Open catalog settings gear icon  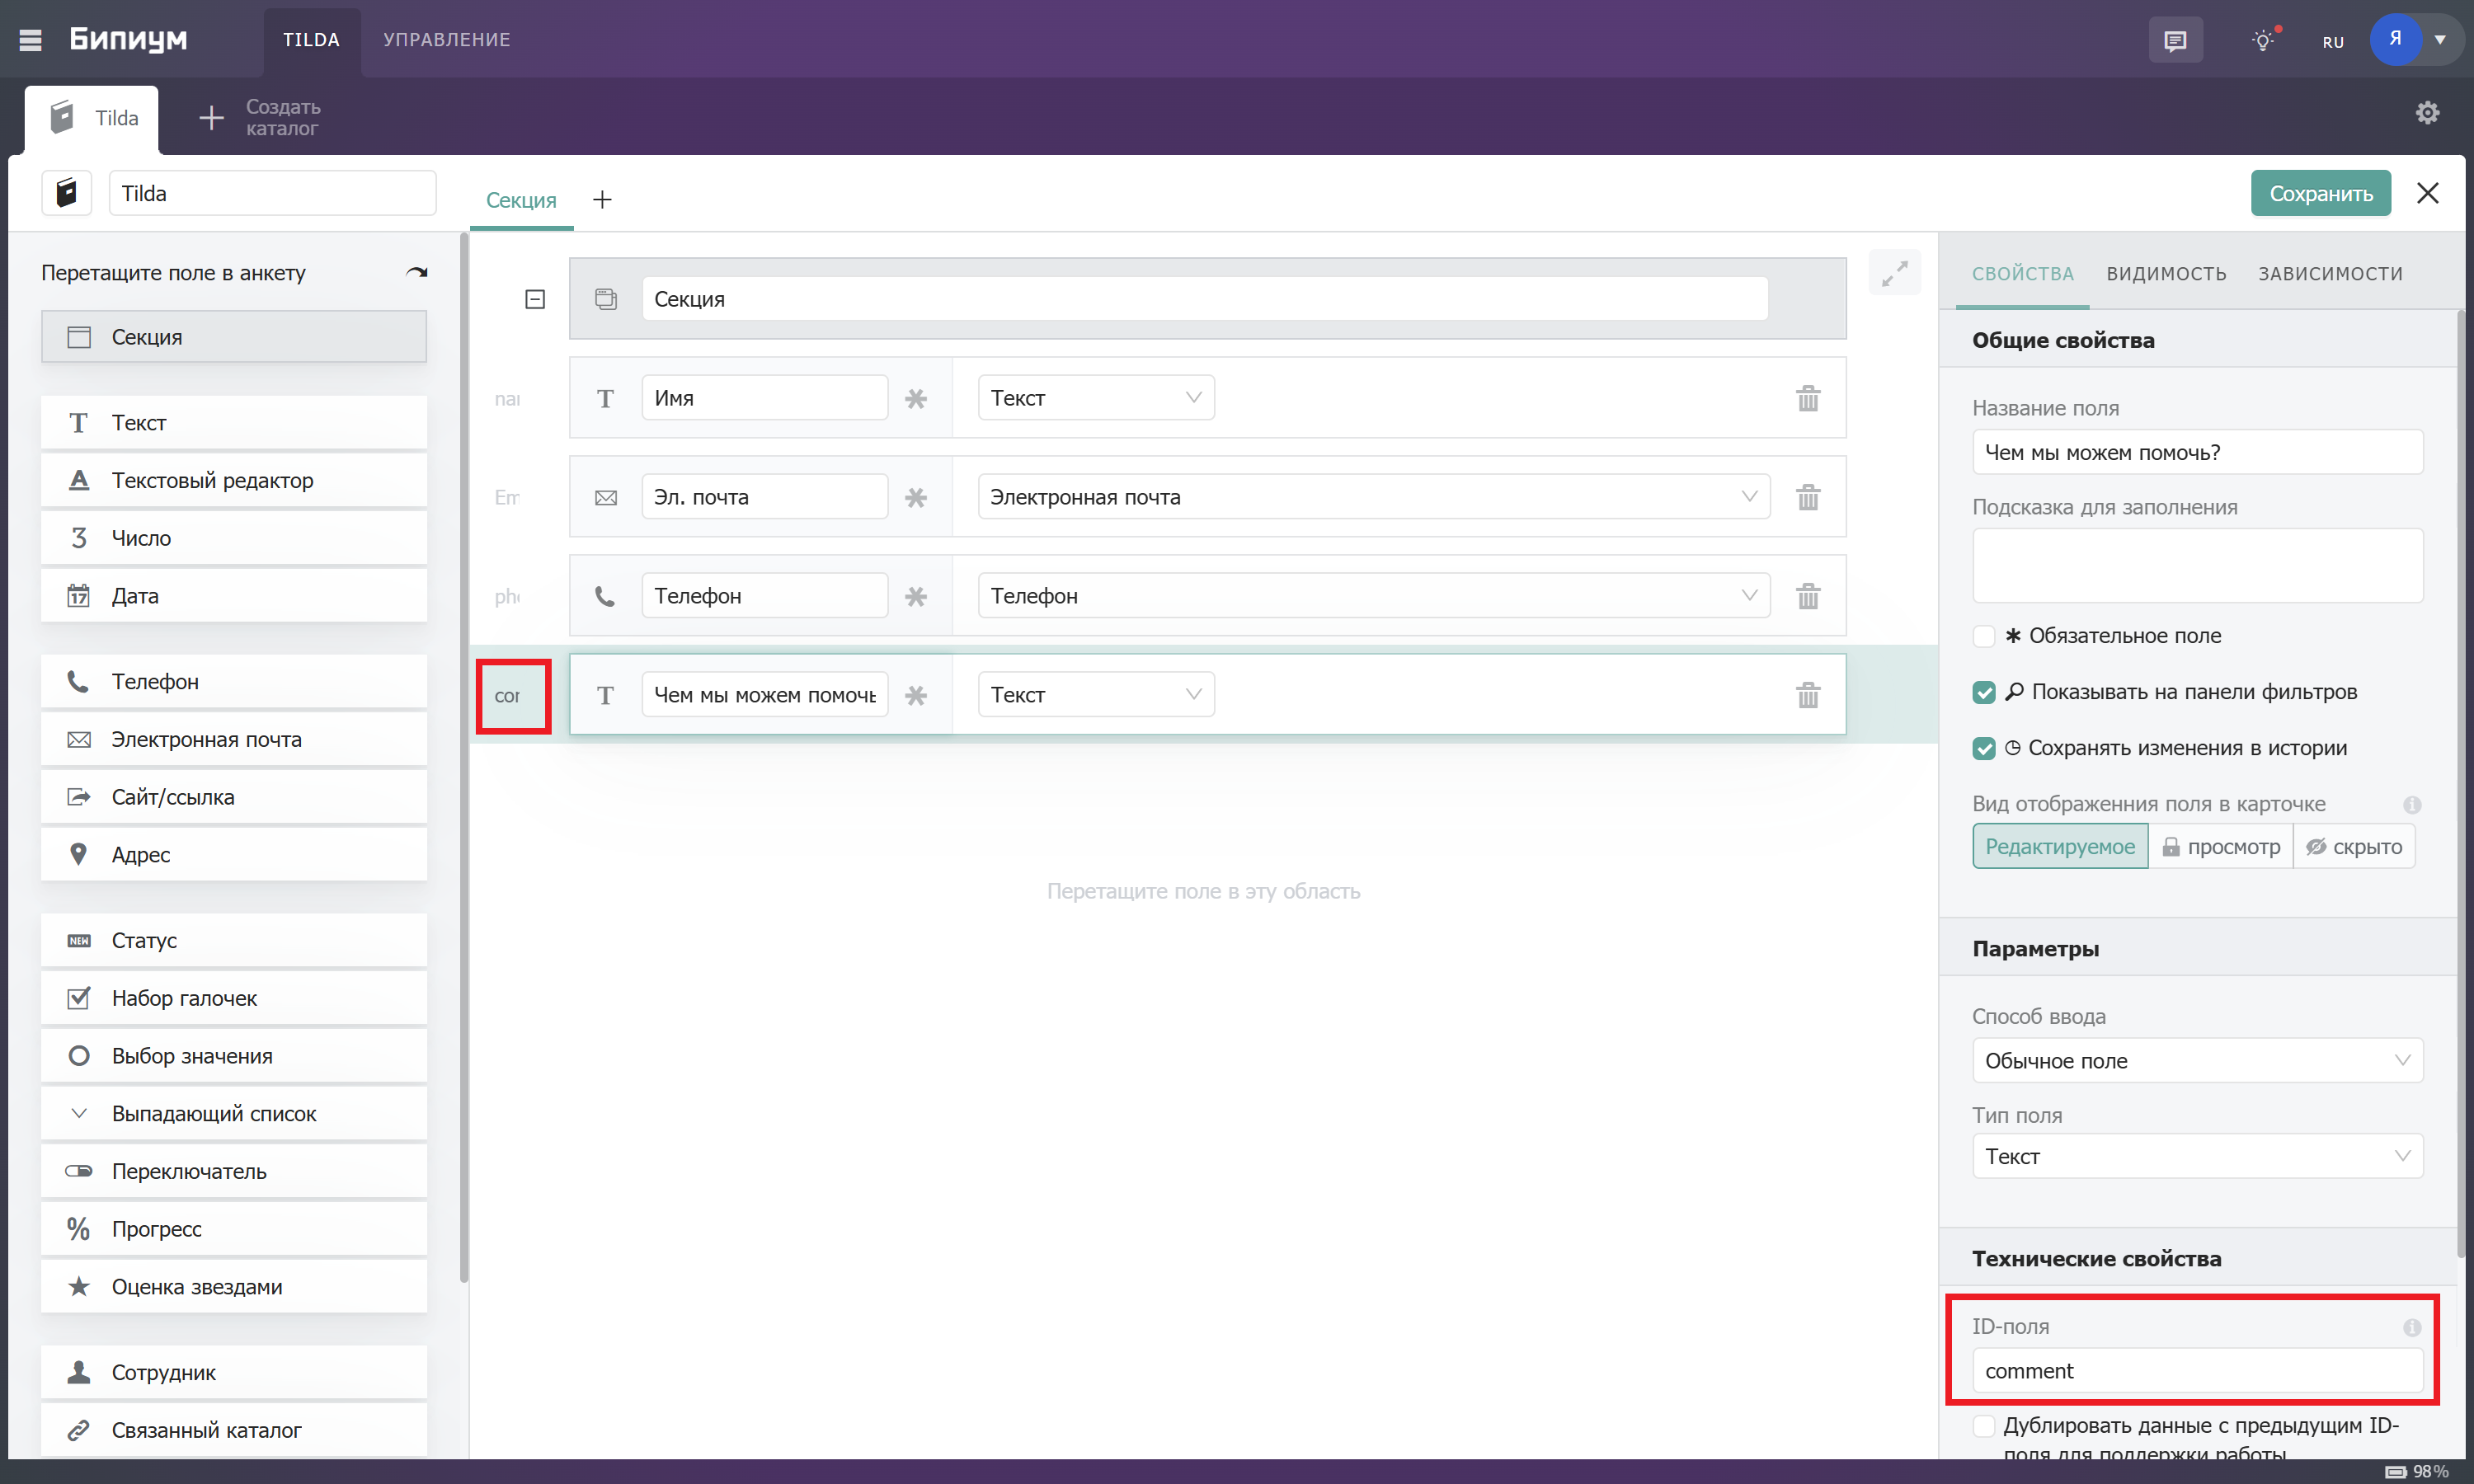(x=2427, y=113)
